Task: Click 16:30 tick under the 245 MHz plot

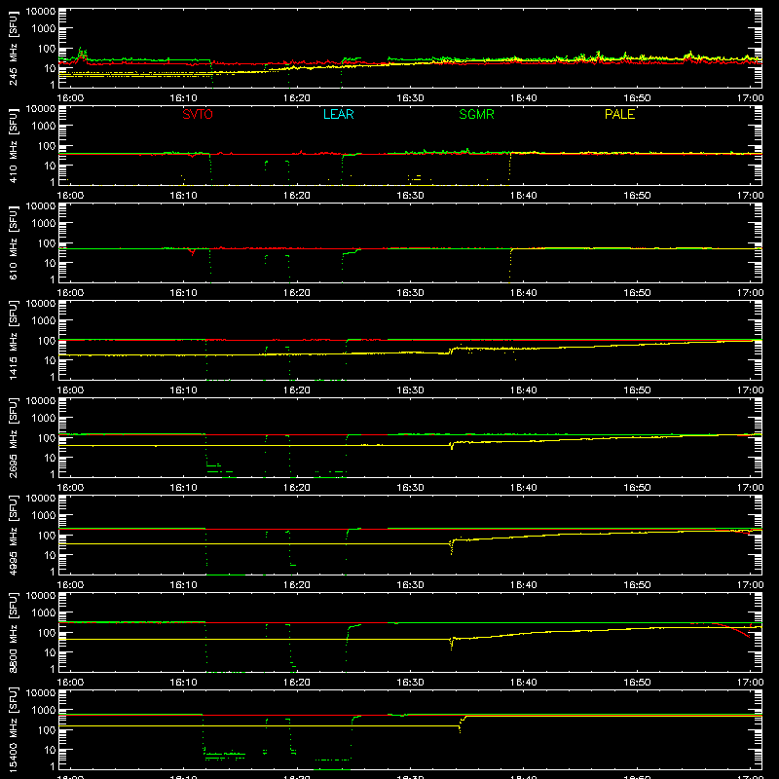Action: (x=410, y=98)
